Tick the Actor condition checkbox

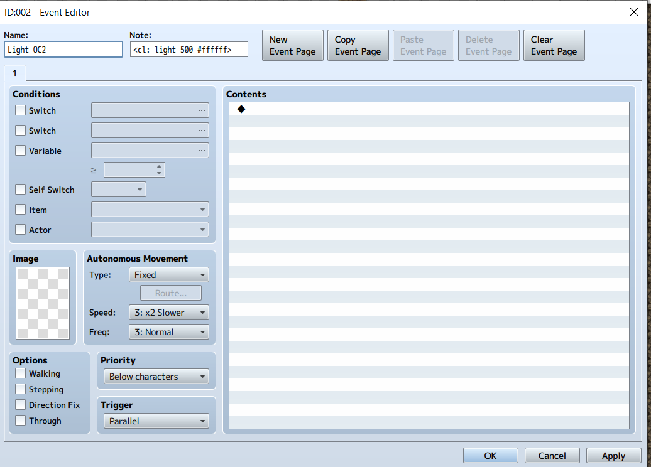[x=20, y=229]
